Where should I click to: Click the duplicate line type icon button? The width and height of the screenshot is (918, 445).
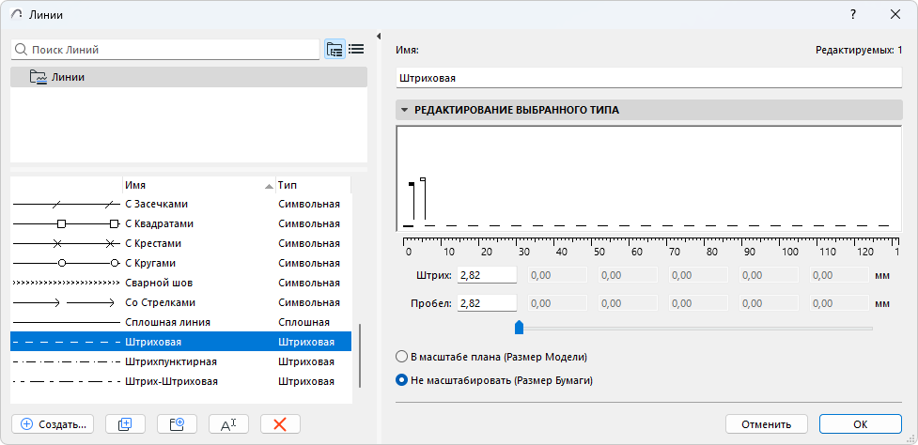(125, 424)
